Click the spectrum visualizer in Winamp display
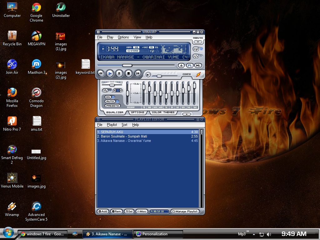 point(174,49)
